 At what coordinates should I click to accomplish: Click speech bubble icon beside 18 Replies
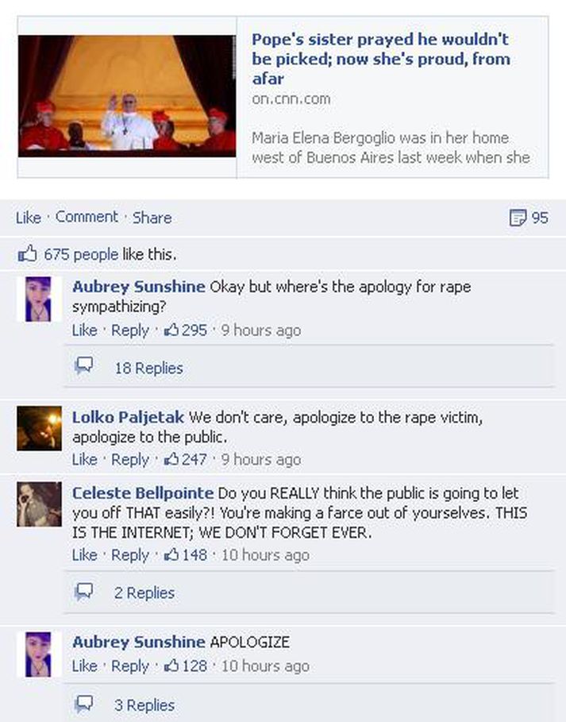(x=84, y=365)
